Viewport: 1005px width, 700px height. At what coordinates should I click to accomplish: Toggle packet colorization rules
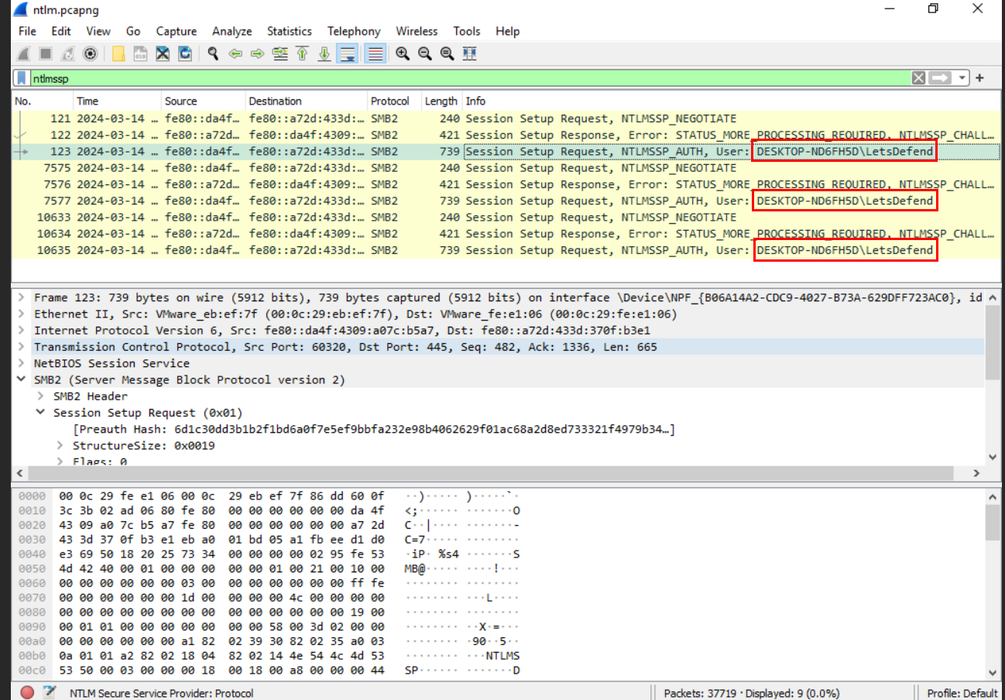tap(376, 53)
